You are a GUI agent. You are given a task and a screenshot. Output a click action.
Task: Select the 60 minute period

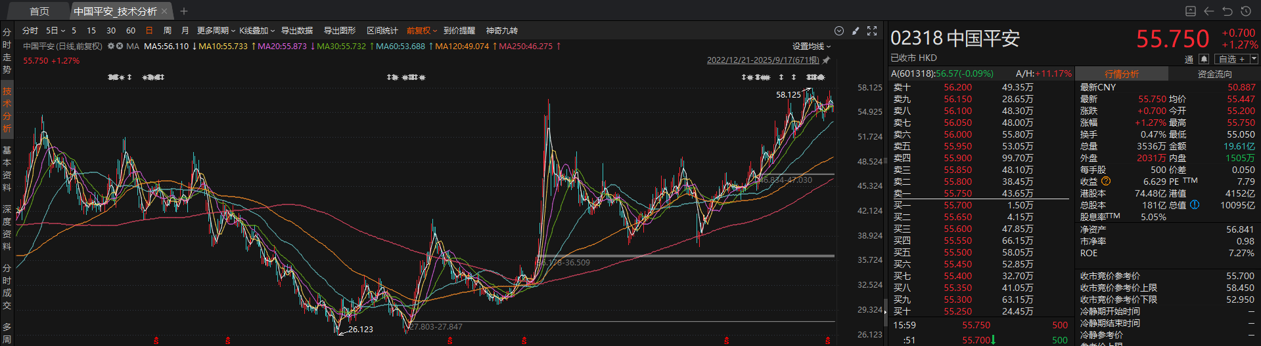click(x=131, y=31)
